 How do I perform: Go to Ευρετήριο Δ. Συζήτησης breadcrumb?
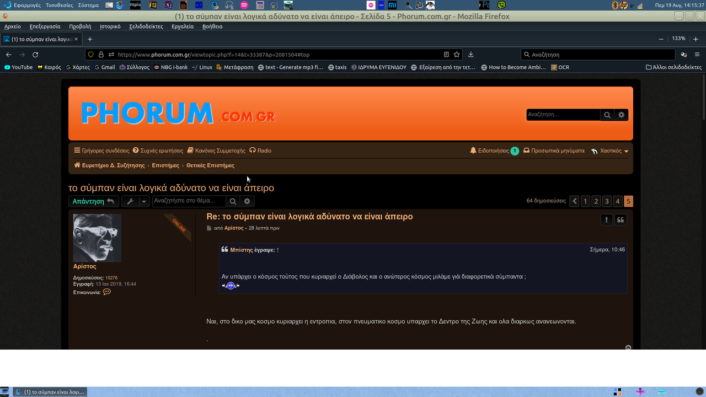point(109,165)
